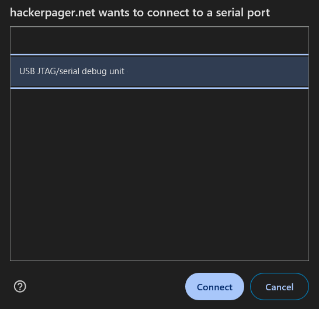Click the dialog title about hackerpager.net
319x309 pixels.
click(140, 13)
